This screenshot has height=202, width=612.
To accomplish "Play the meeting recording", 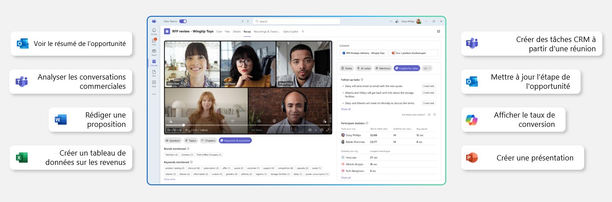I will pyautogui.click(x=168, y=130).
